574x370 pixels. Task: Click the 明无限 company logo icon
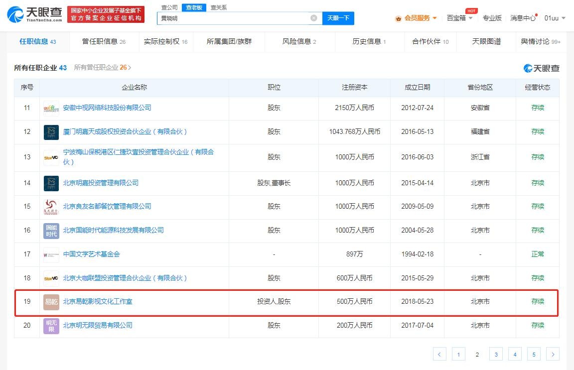[51, 326]
